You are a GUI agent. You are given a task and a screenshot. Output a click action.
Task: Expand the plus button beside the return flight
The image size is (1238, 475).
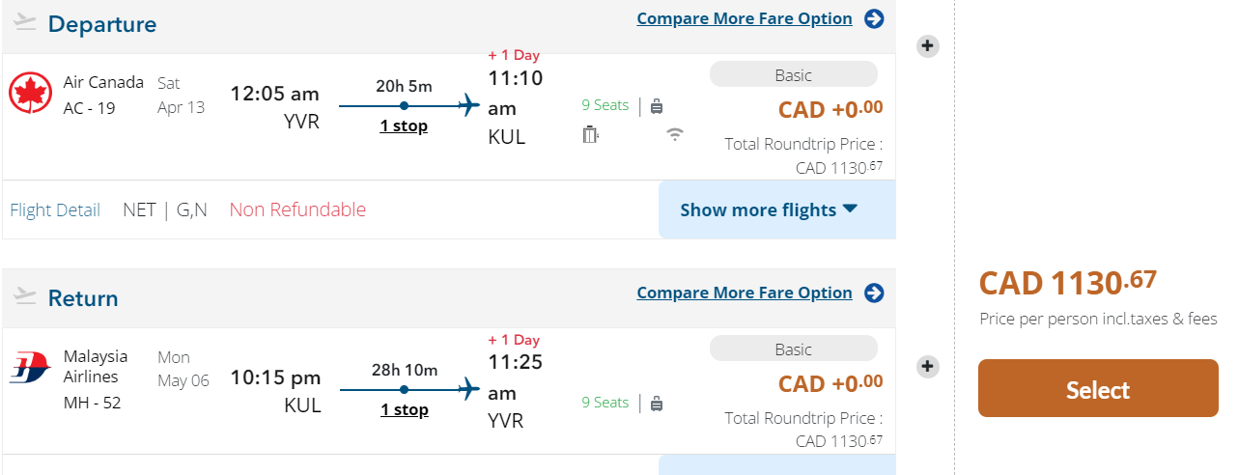point(927,366)
